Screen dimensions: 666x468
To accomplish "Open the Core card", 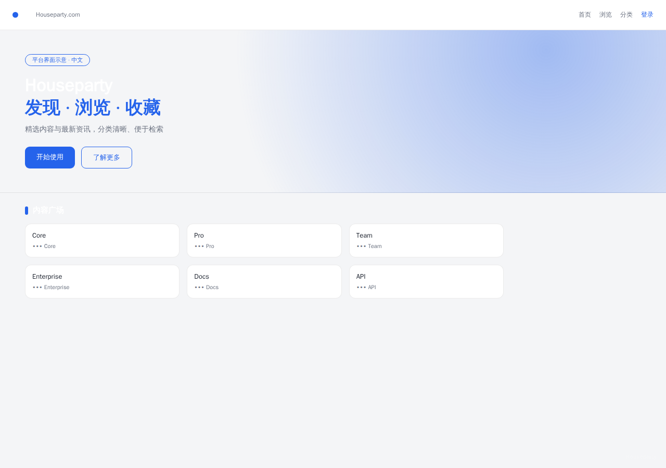I will 102,240.
